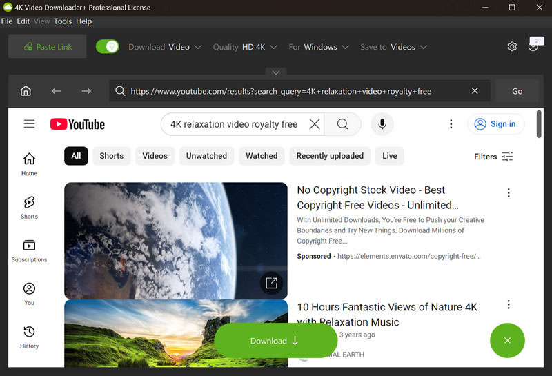
Task: Select the Shorts filter chip
Action: (x=112, y=156)
